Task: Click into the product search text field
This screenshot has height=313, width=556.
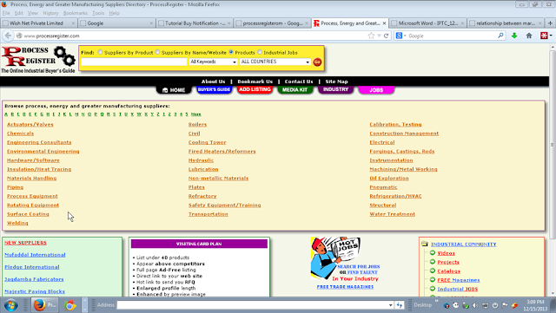Action: [134, 62]
